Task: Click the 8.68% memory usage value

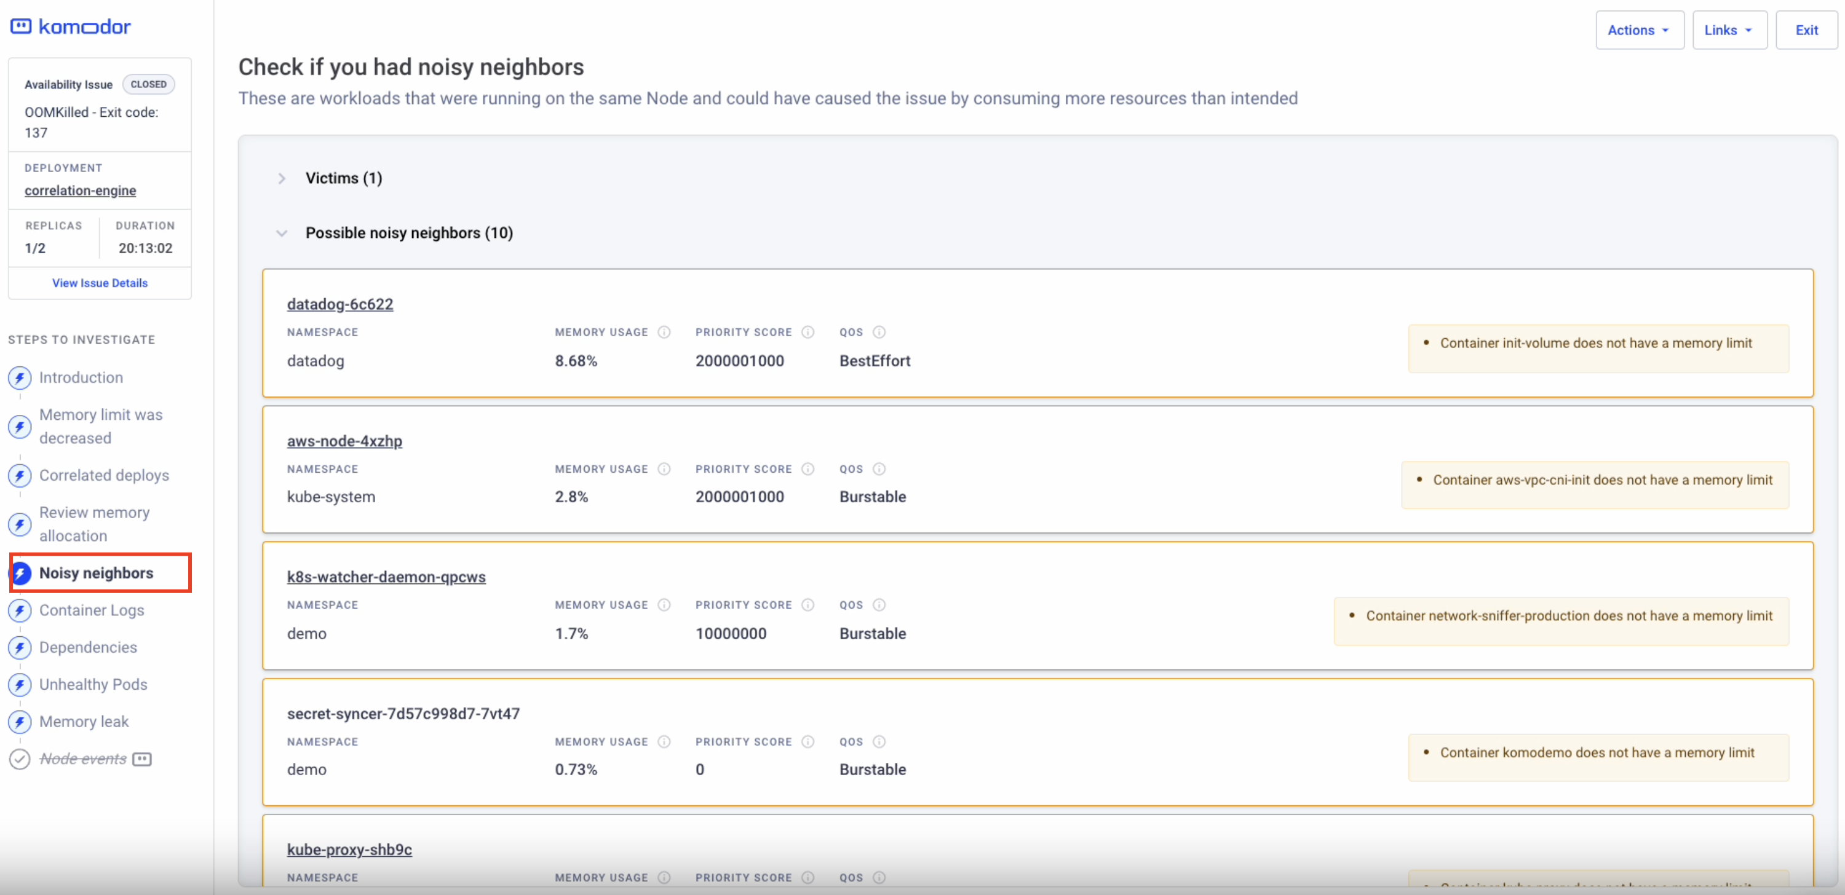Action: pos(576,361)
